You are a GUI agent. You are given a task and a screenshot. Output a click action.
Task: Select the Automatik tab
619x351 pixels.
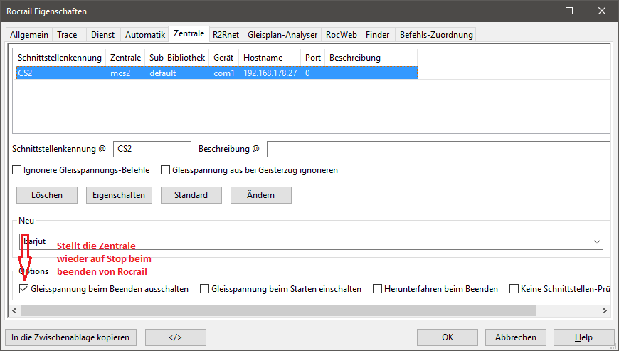click(144, 34)
